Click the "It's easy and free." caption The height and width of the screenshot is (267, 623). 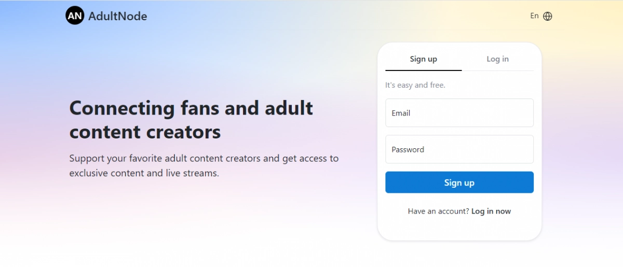415,85
